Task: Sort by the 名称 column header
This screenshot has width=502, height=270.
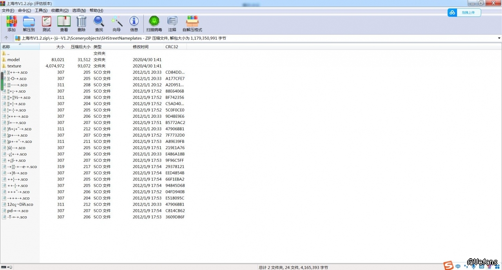Action: point(20,47)
